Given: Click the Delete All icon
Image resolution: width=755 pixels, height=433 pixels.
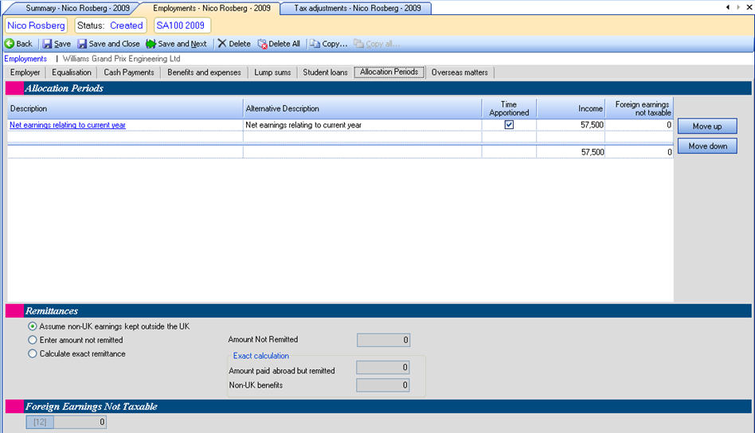Looking at the screenshot, I should click(x=263, y=44).
